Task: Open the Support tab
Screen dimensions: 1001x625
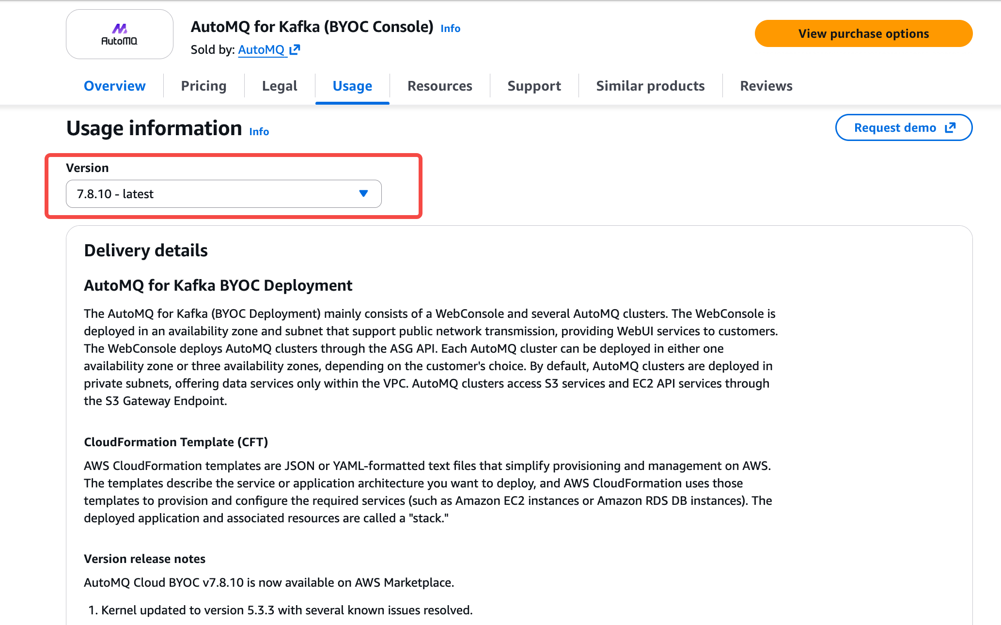Action: click(534, 86)
